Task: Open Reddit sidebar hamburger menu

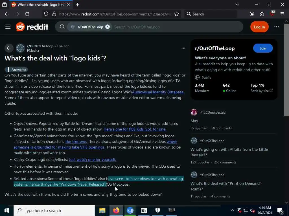Action: tap(8, 27)
